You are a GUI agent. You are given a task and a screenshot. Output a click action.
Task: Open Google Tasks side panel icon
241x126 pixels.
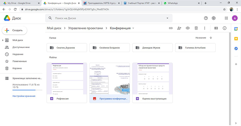click(x=236, y=49)
